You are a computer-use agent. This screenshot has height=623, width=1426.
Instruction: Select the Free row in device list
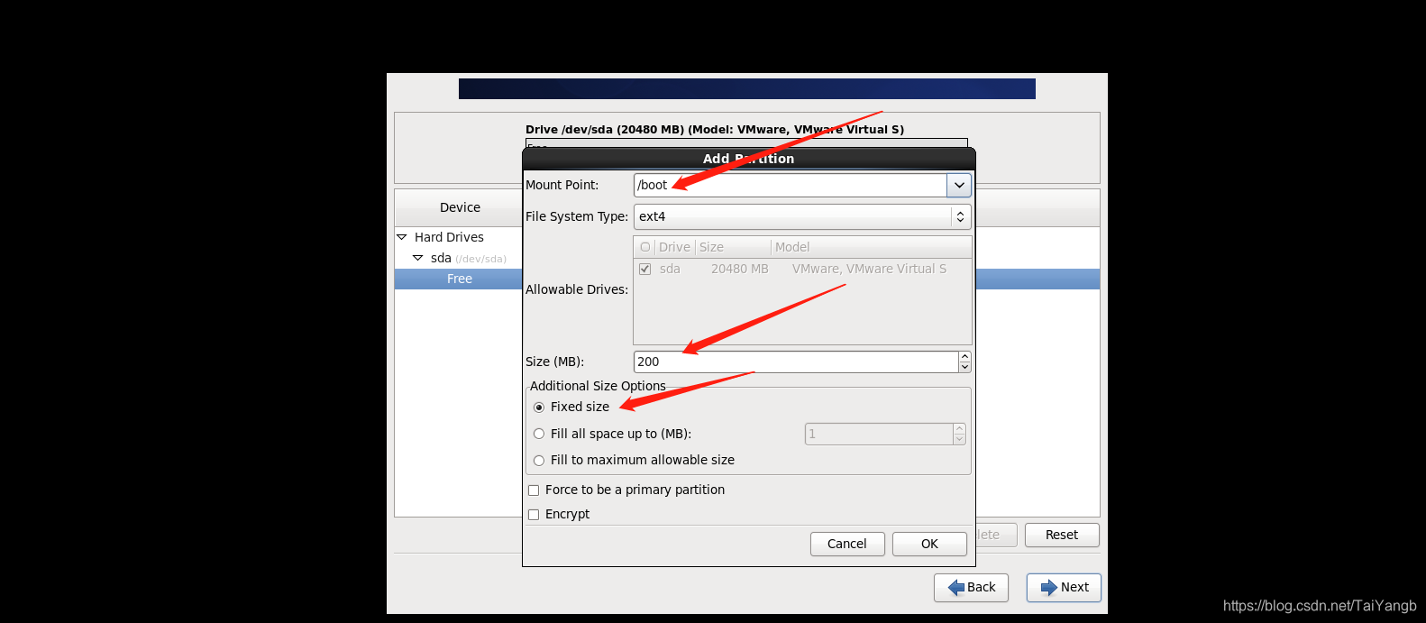tap(458, 279)
